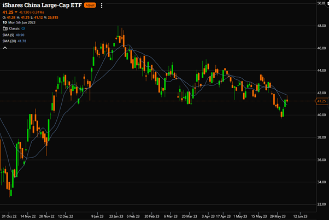Click the 20 Mar 23 date label
This screenshot has width=329, height=220.
[190, 216]
